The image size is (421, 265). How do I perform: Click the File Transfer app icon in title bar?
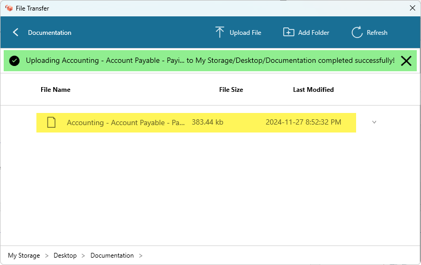pos(9,8)
